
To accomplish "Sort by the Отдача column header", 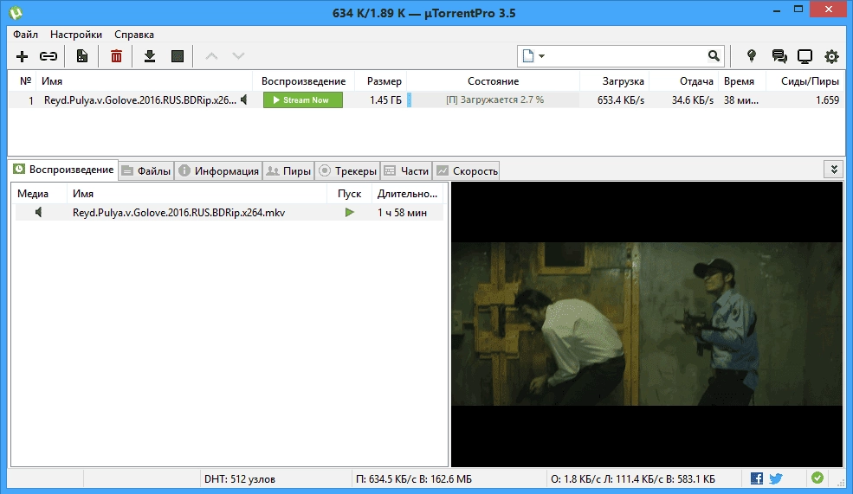I will pyautogui.click(x=684, y=81).
